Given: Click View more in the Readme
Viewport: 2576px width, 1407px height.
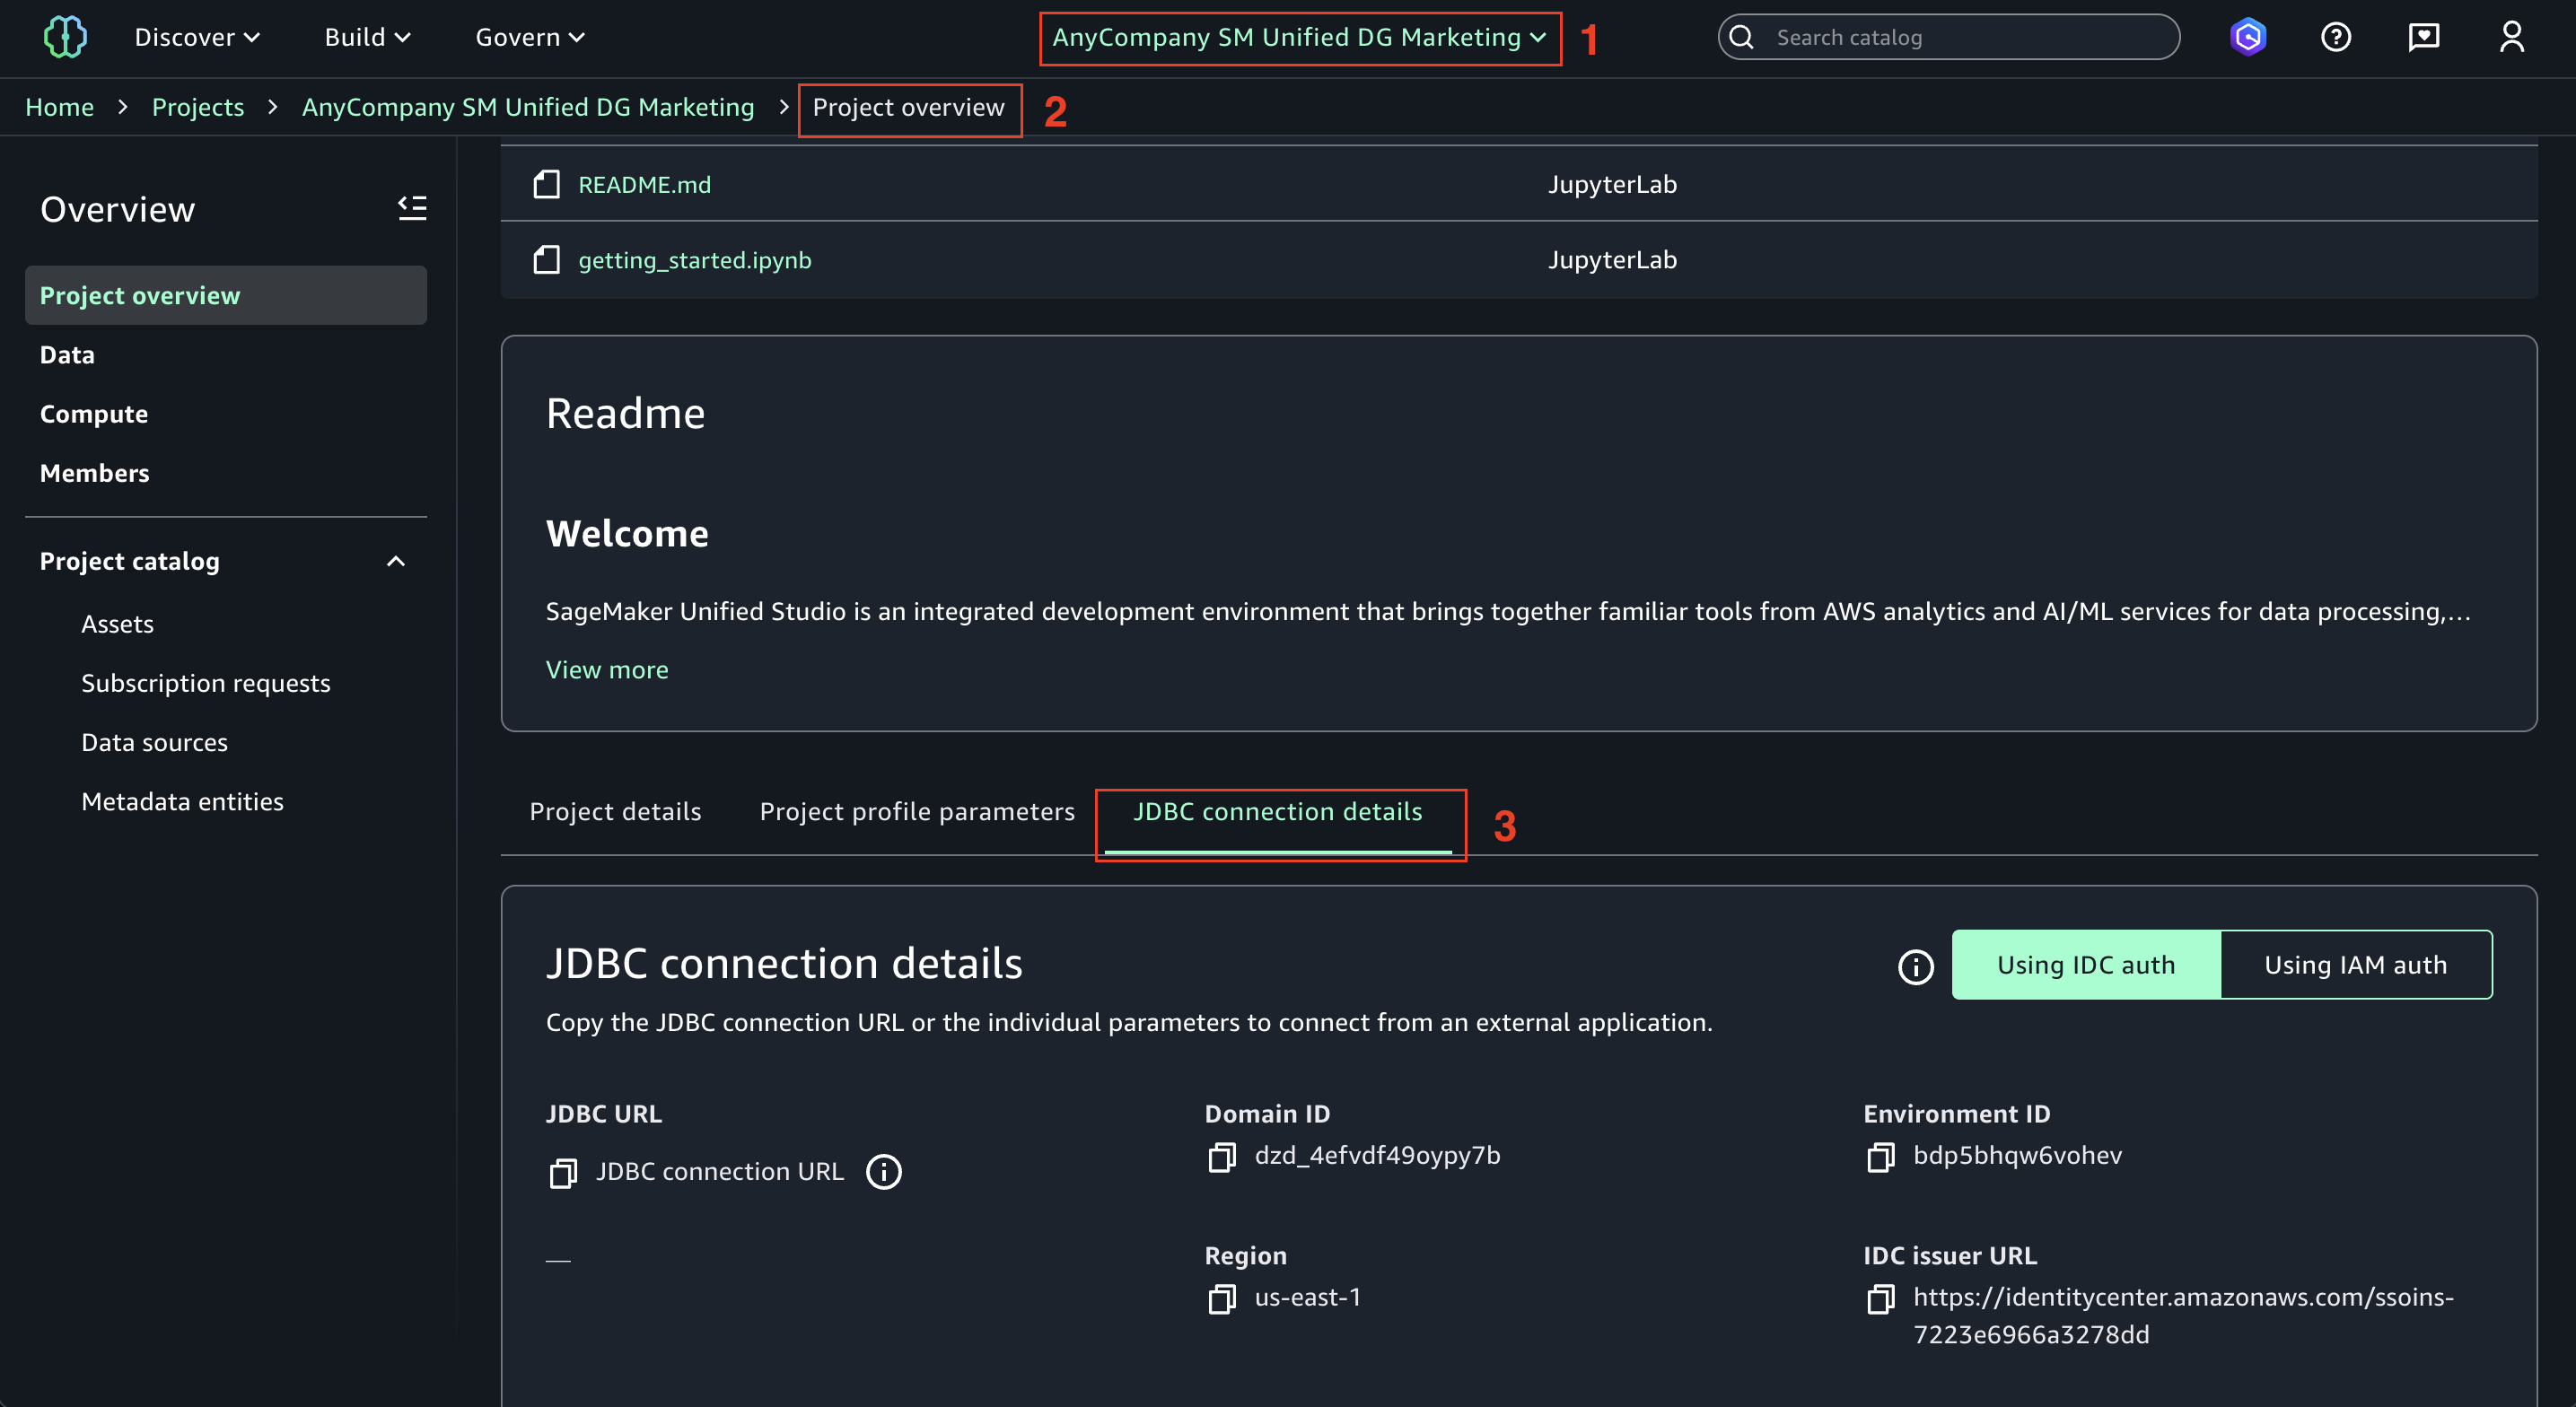Looking at the screenshot, I should (x=607, y=670).
